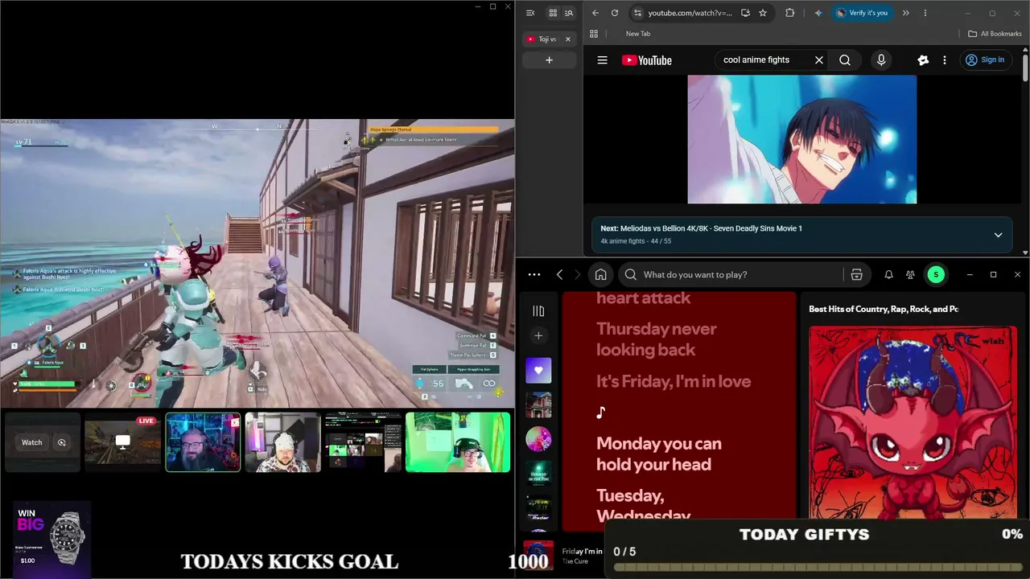
Task: Go back in Spotify
Action: point(560,275)
